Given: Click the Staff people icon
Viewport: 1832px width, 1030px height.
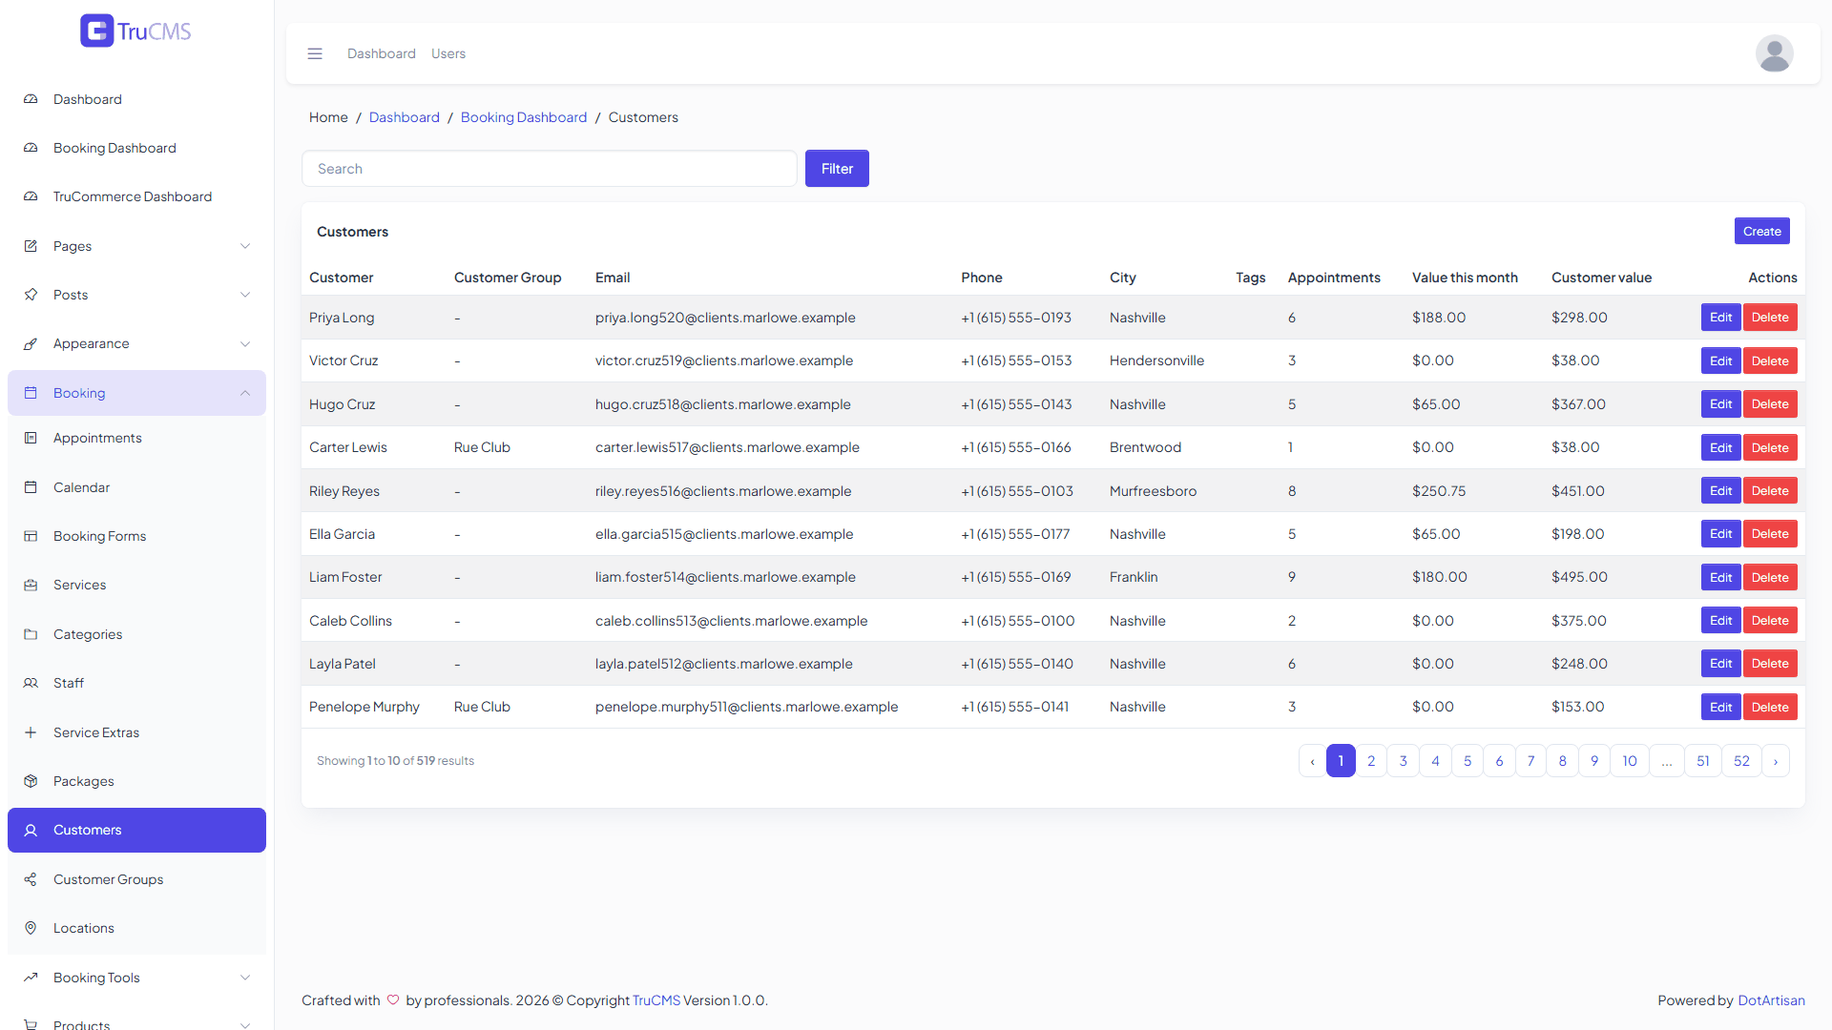Looking at the screenshot, I should 31,683.
